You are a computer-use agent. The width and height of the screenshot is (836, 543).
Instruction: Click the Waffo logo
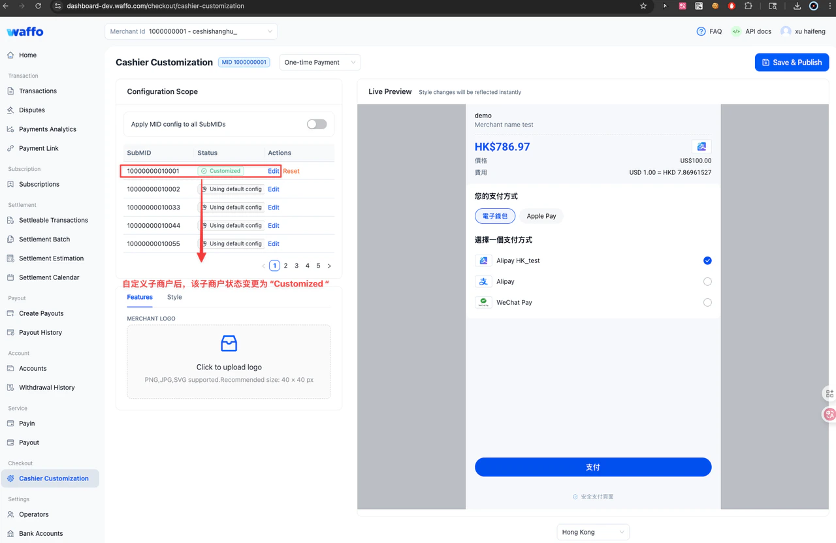pyautogui.click(x=25, y=32)
